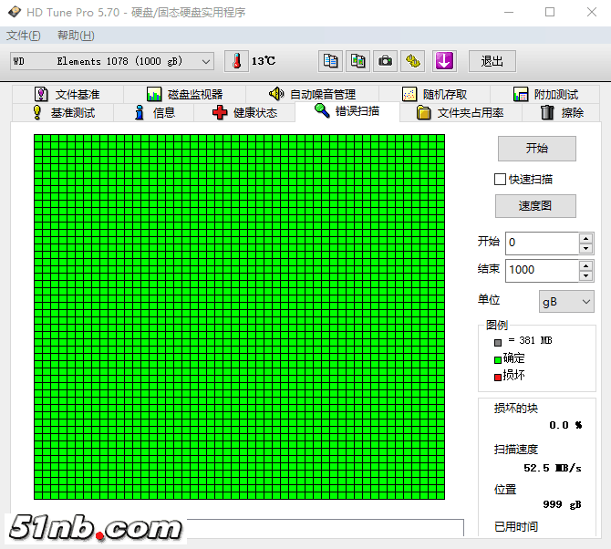611x549 pixels.
Task: Open options wrench toolbar icon
Action: tap(413, 61)
